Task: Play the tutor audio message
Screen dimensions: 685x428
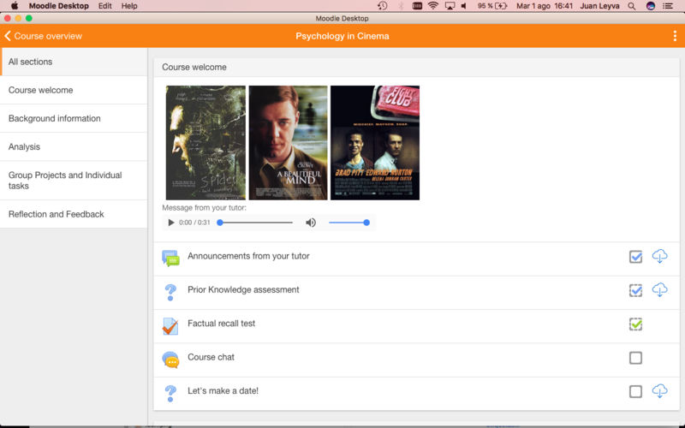Action: [170, 223]
